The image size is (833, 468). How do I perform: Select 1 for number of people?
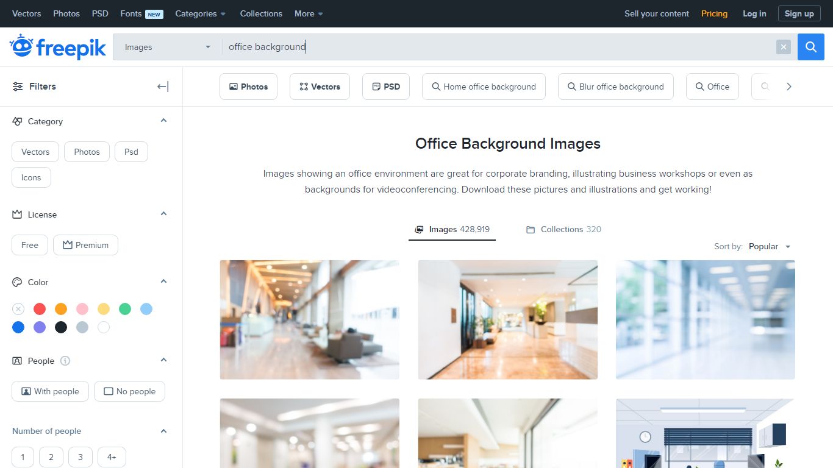pos(23,457)
